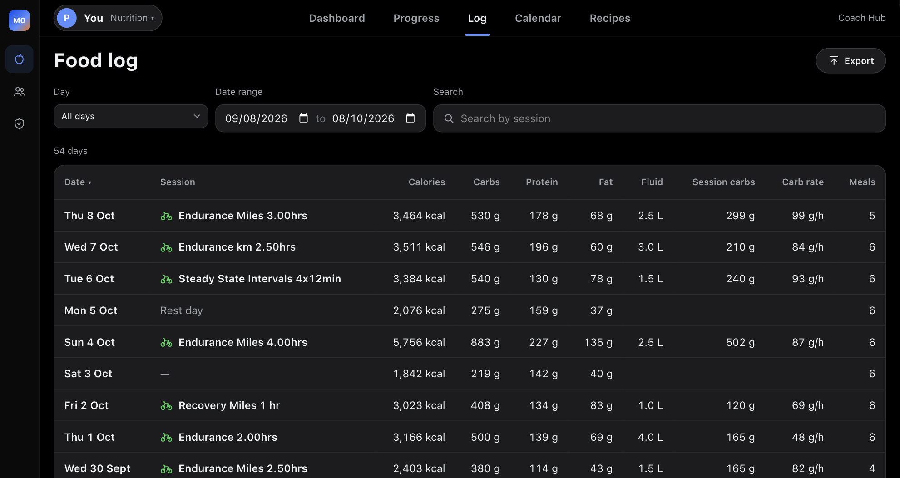Screen dimensions: 900x478
Task: Open the Recipes tab
Action: pyautogui.click(x=610, y=18)
